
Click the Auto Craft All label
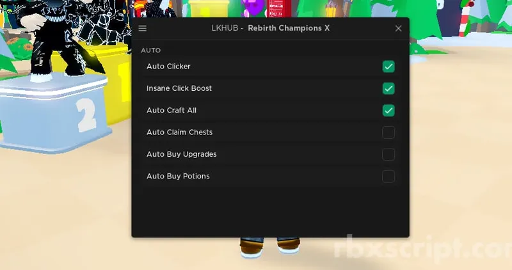click(x=172, y=110)
